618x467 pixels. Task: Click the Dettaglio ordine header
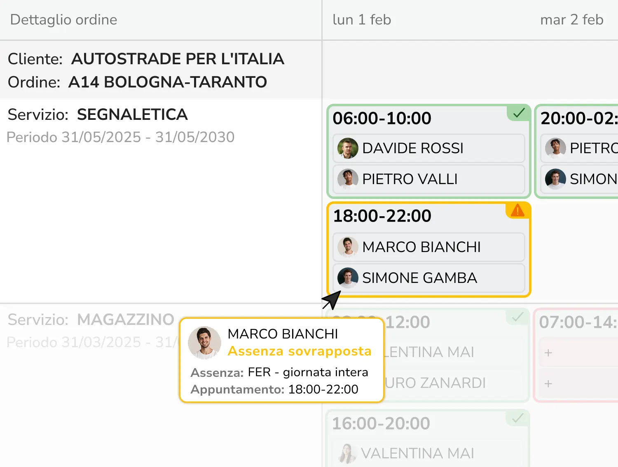tap(63, 20)
